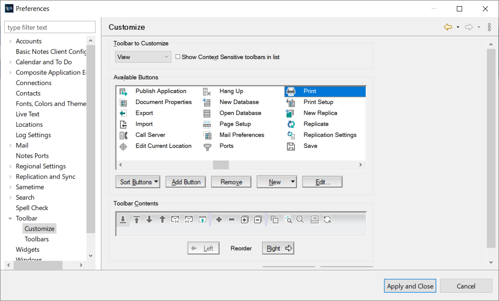The image size is (499, 301).
Task: Click the expand all boxed plus icon
Action: point(244,219)
